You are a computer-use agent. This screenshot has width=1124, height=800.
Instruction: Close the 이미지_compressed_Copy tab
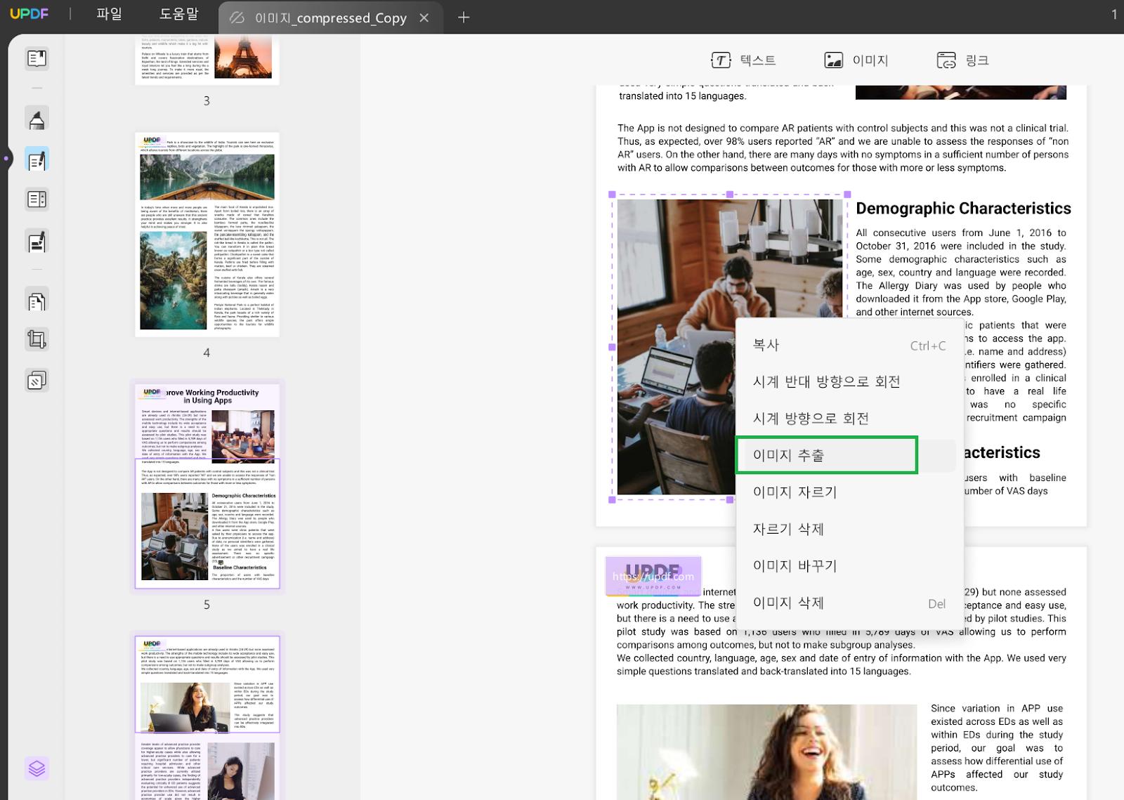click(x=424, y=18)
